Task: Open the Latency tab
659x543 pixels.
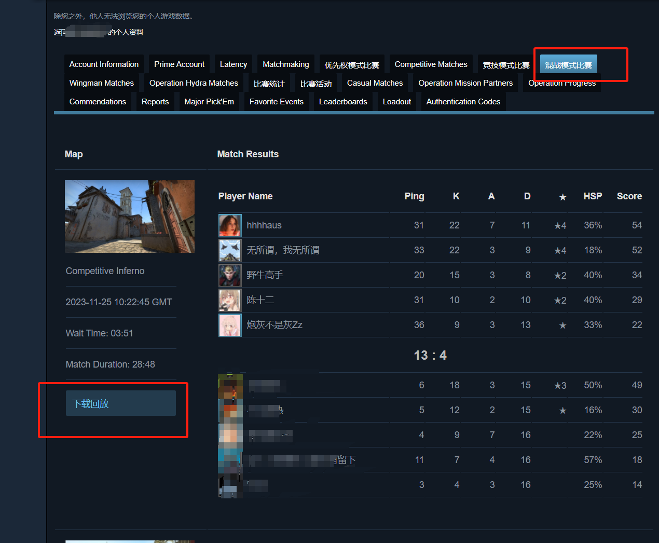Action: [x=234, y=64]
